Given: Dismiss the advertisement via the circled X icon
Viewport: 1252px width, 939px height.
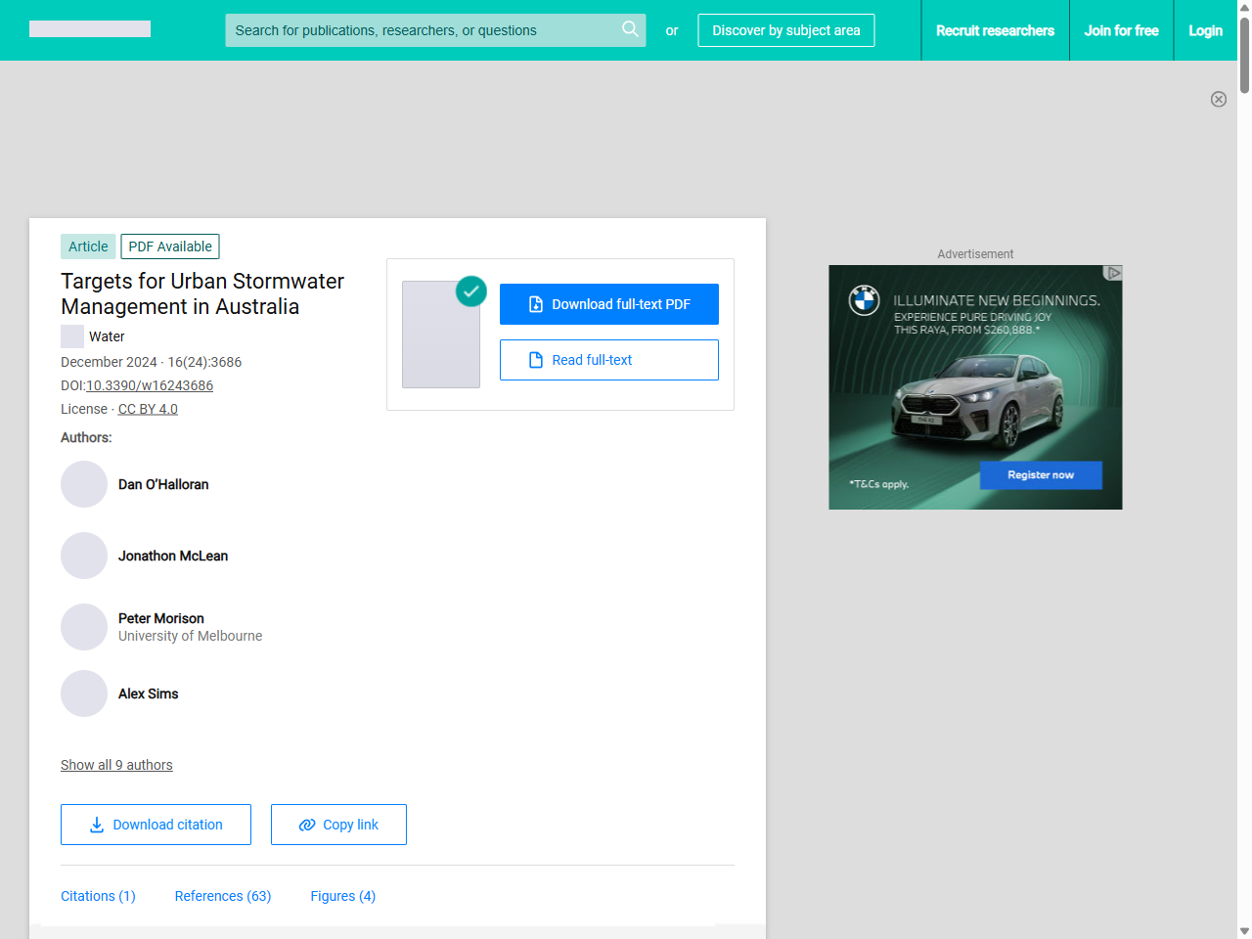Looking at the screenshot, I should pos(1219,99).
